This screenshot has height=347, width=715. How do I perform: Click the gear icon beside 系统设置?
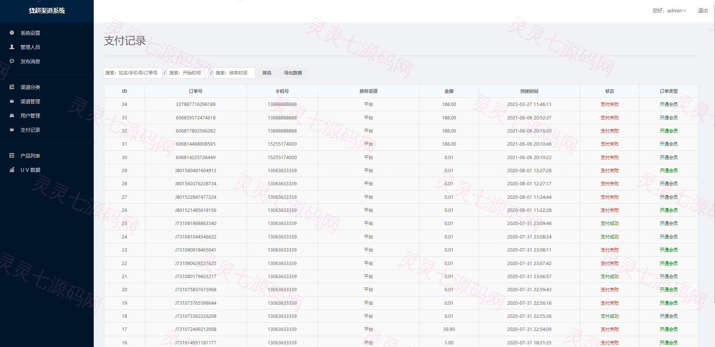pos(12,33)
